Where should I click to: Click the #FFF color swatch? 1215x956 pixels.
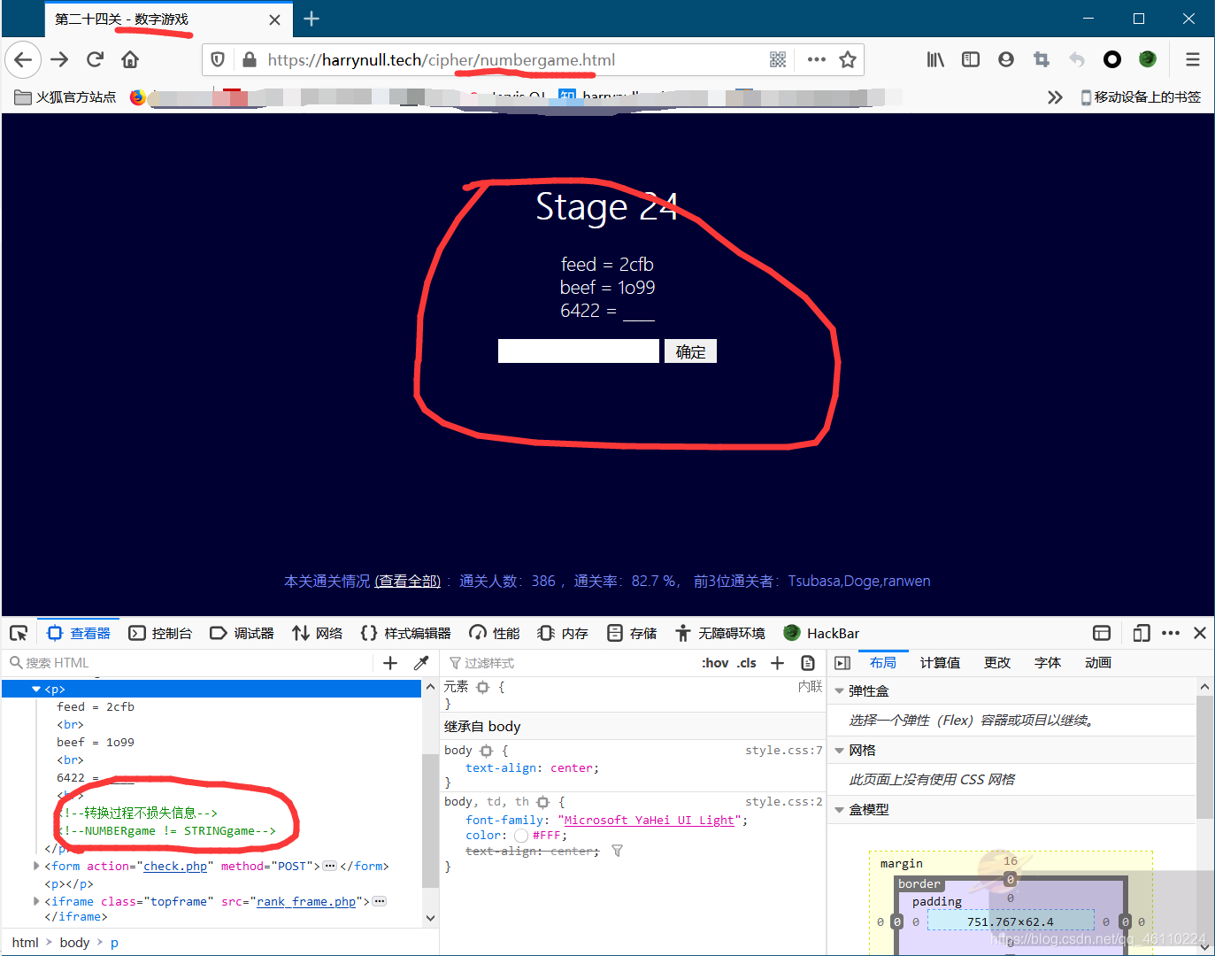(521, 836)
